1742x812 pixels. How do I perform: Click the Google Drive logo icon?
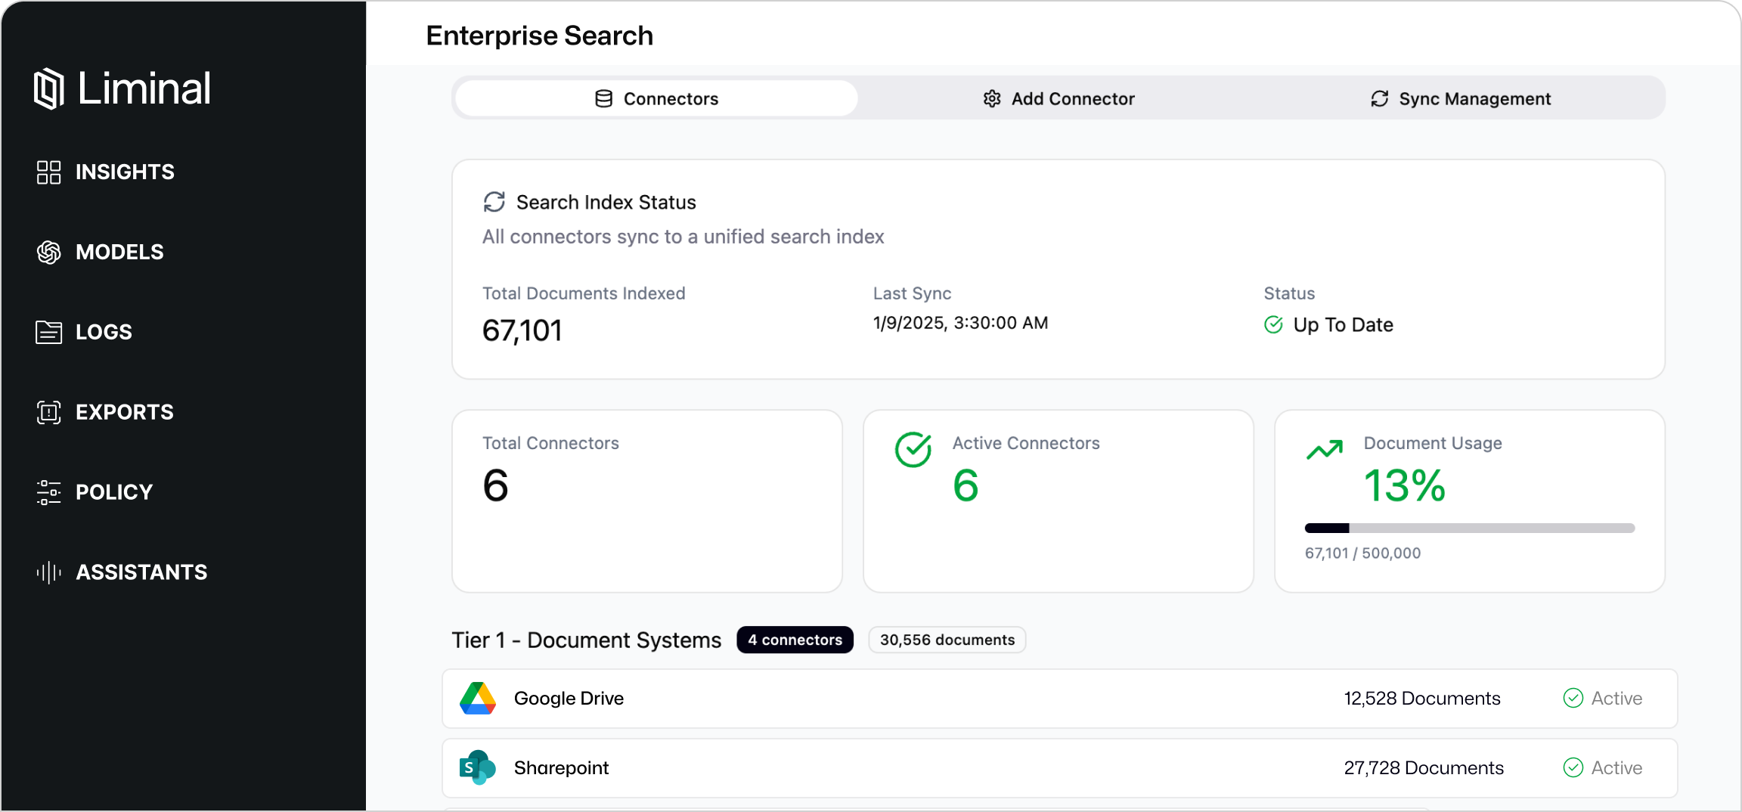[478, 698]
